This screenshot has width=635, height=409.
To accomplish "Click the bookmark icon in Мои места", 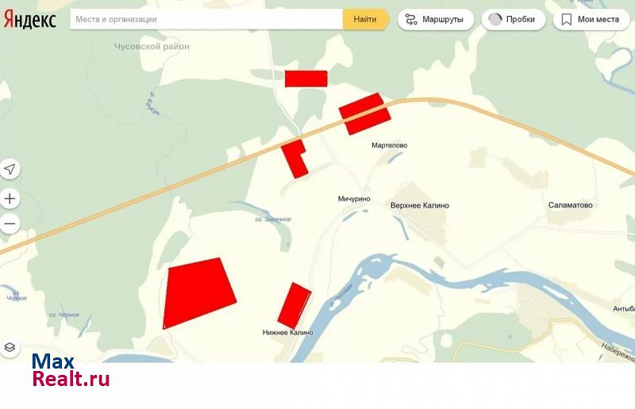I will [x=567, y=19].
